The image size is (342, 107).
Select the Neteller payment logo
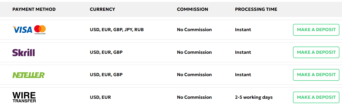(x=28, y=75)
